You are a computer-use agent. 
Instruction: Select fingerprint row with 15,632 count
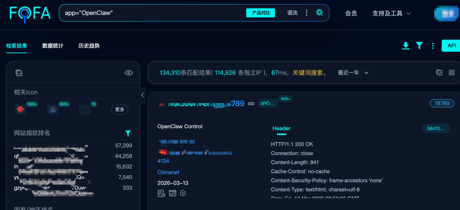tap(73, 167)
